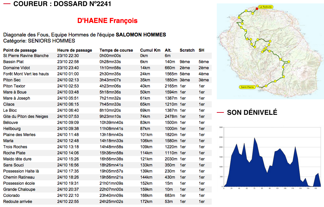Viewport: 324px width, 207px height.
Task: Click the Point de passage column header
Action: [x=17, y=50]
